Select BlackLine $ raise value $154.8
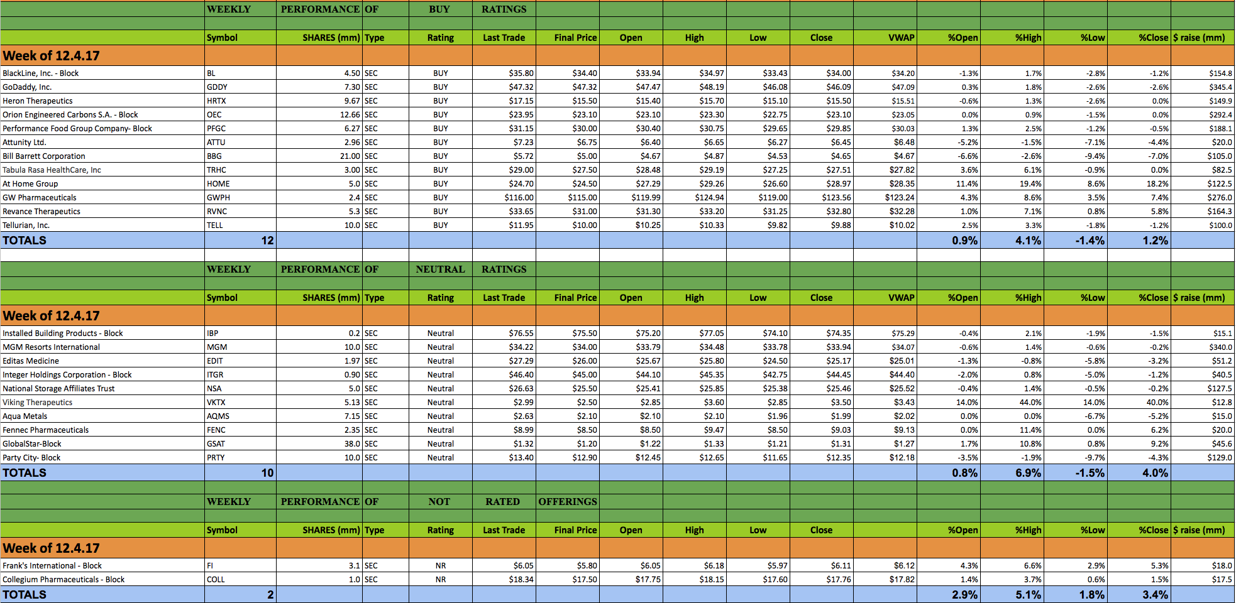Image resolution: width=1236 pixels, height=603 pixels. point(1203,73)
